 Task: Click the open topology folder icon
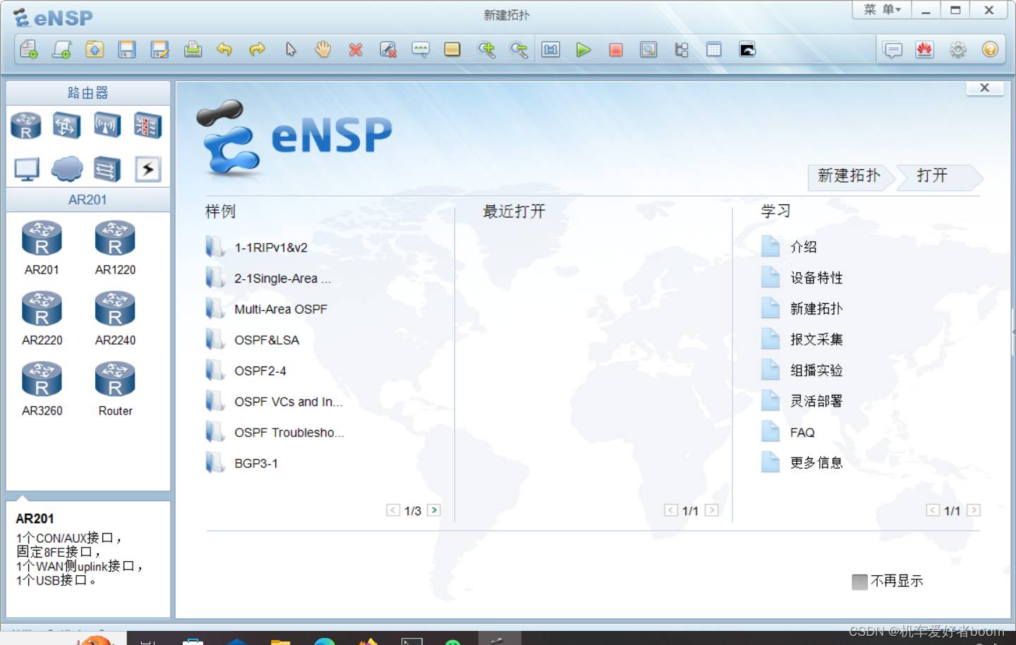tap(95, 49)
